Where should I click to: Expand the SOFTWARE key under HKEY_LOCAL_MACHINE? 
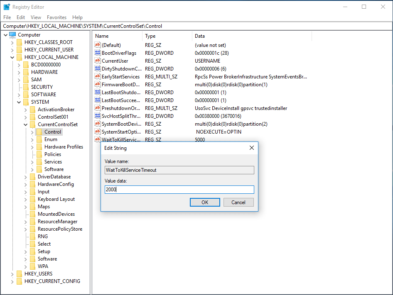coord(19,95)
